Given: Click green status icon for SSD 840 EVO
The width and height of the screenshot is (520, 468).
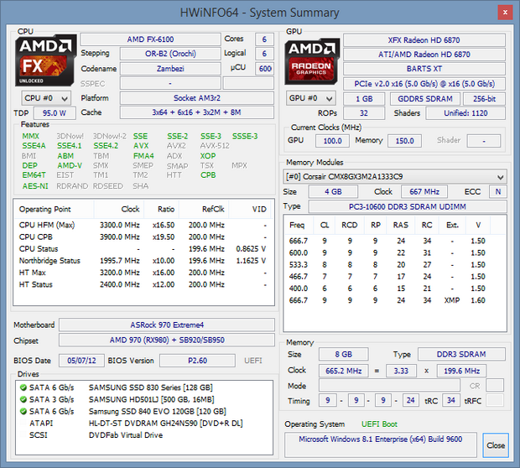Looking at the screenshot, I should [23, 411].
